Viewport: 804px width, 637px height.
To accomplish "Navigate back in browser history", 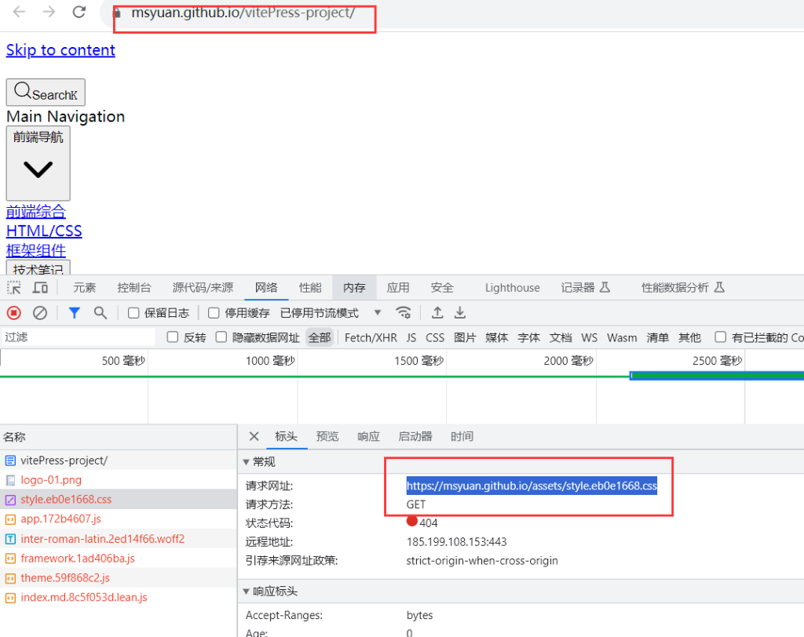I will click(17, 12).
